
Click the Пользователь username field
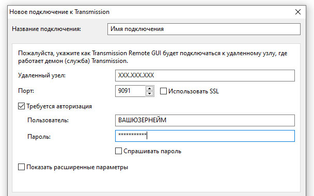coord(205,120)
